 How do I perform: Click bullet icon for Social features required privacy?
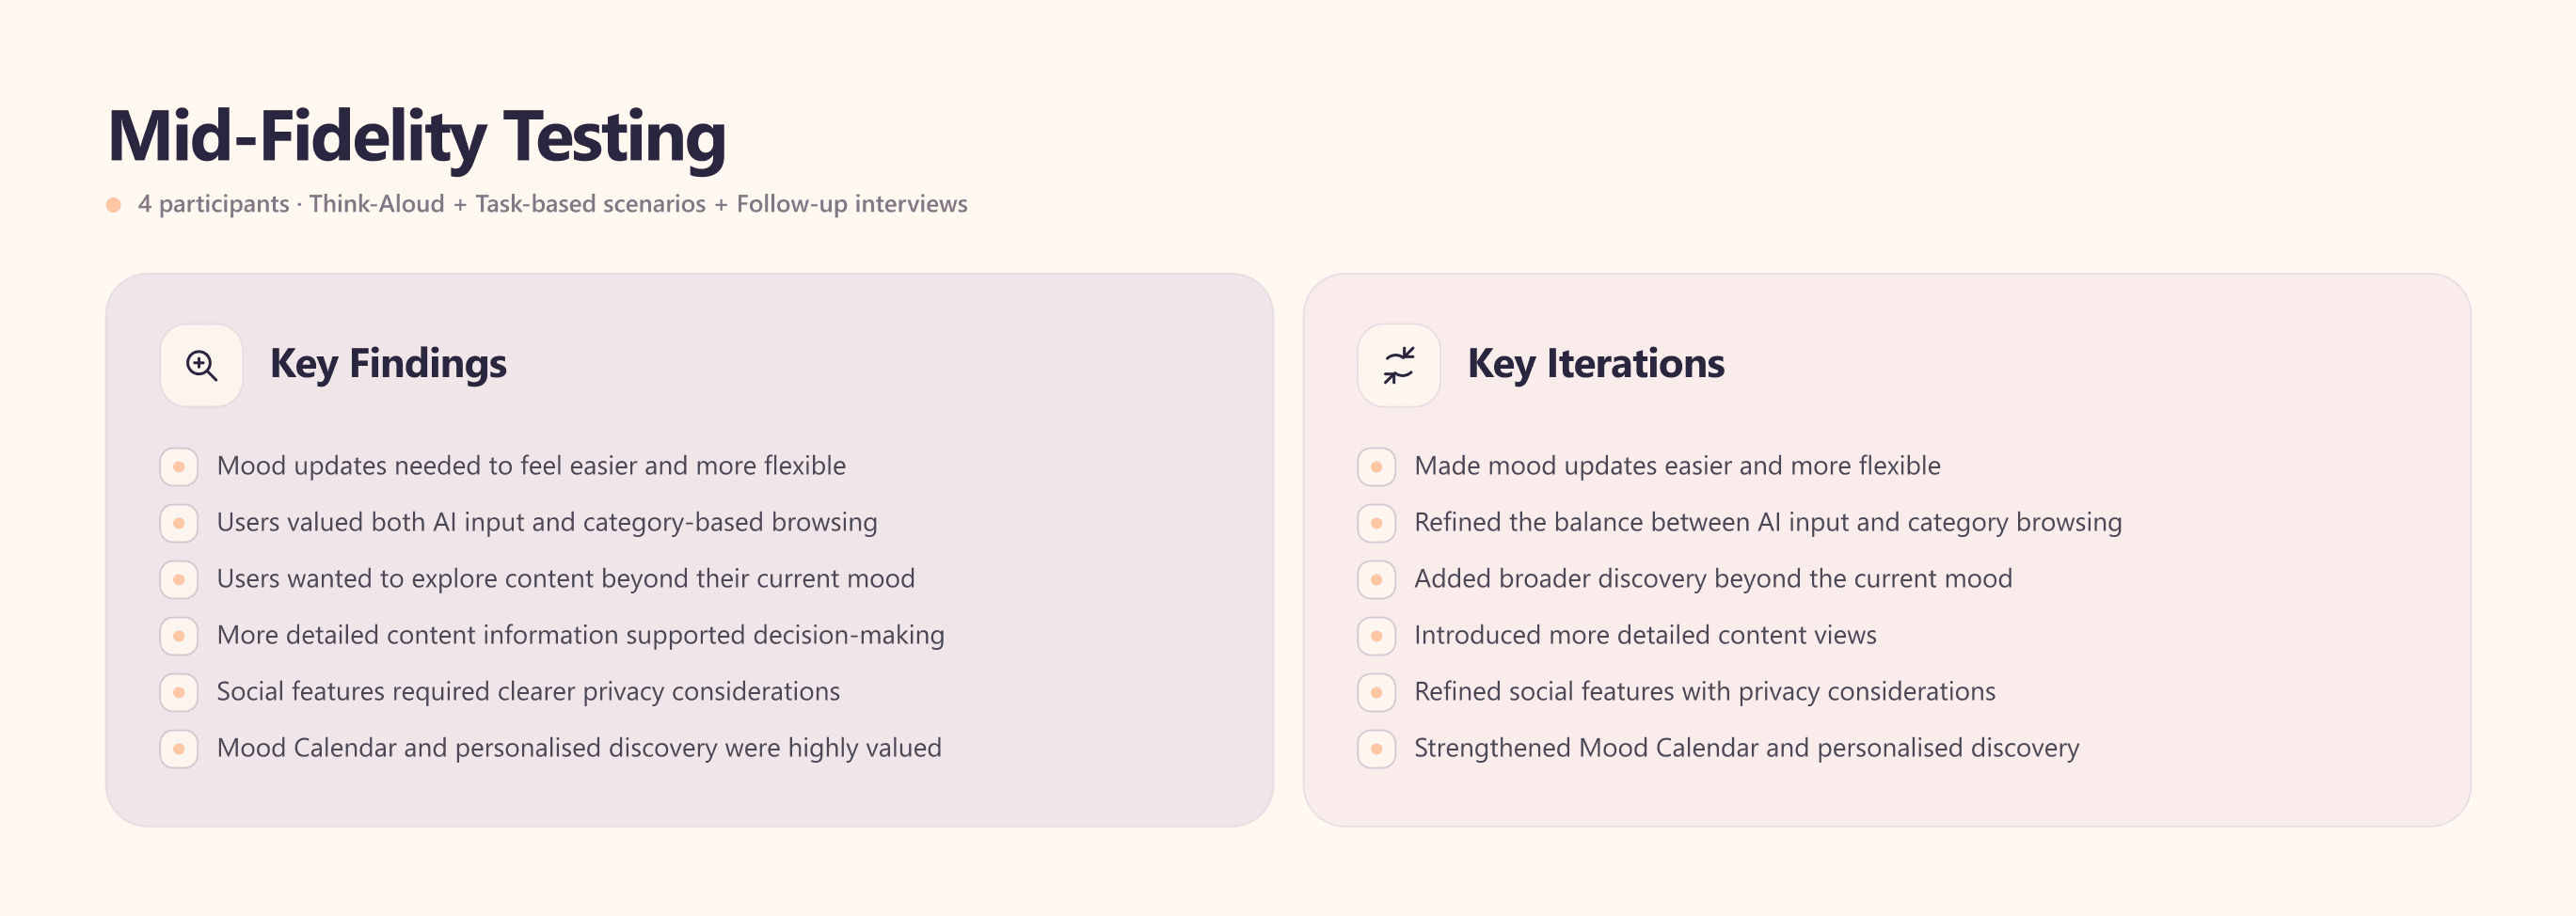click(x=179, y=692)
